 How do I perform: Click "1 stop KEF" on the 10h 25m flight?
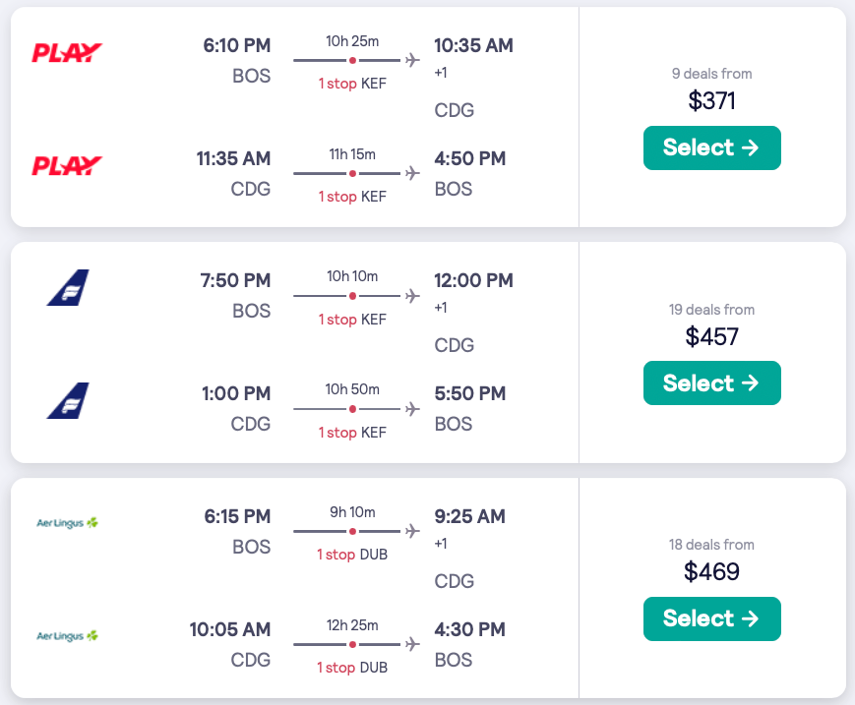tap(352, 84)
